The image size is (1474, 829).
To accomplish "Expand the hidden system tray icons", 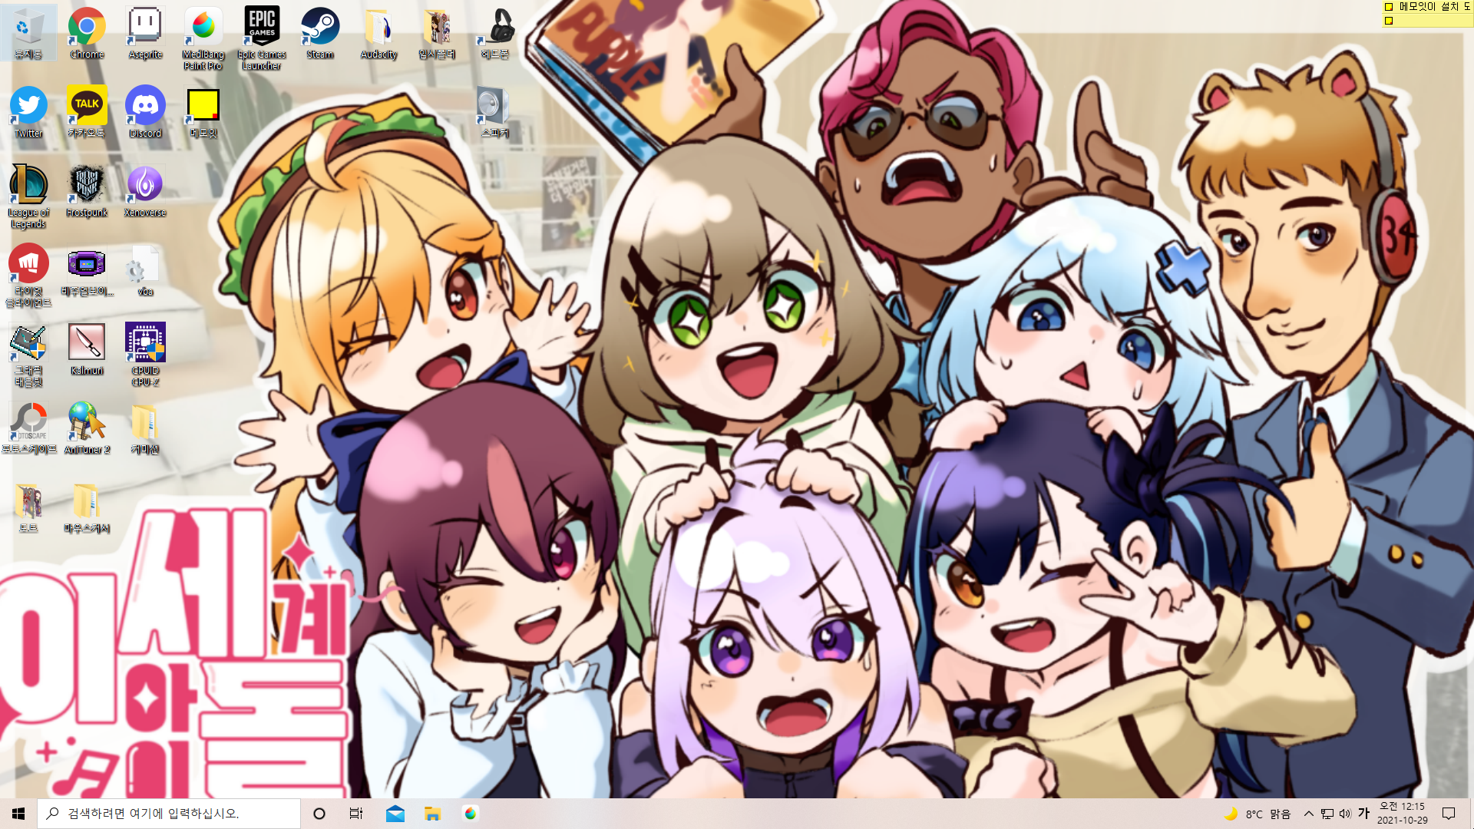I will [1309, 814].
